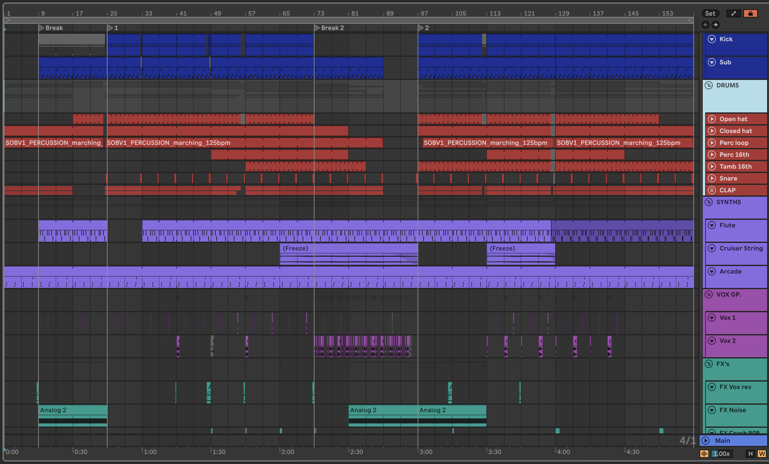Click the CLAP group fold icon
Image resolution: width=769 pixels, height=464 pixels.
coord(712,190)
